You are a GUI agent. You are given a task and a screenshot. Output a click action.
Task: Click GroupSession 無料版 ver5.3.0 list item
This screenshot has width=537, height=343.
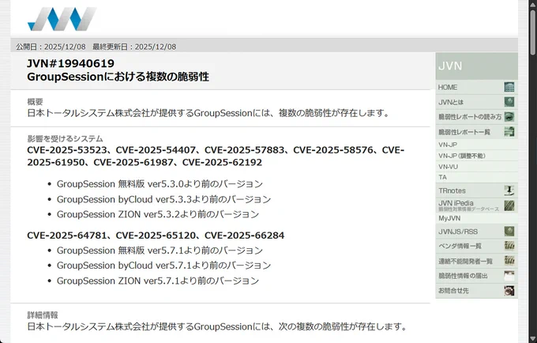(160, 184)
